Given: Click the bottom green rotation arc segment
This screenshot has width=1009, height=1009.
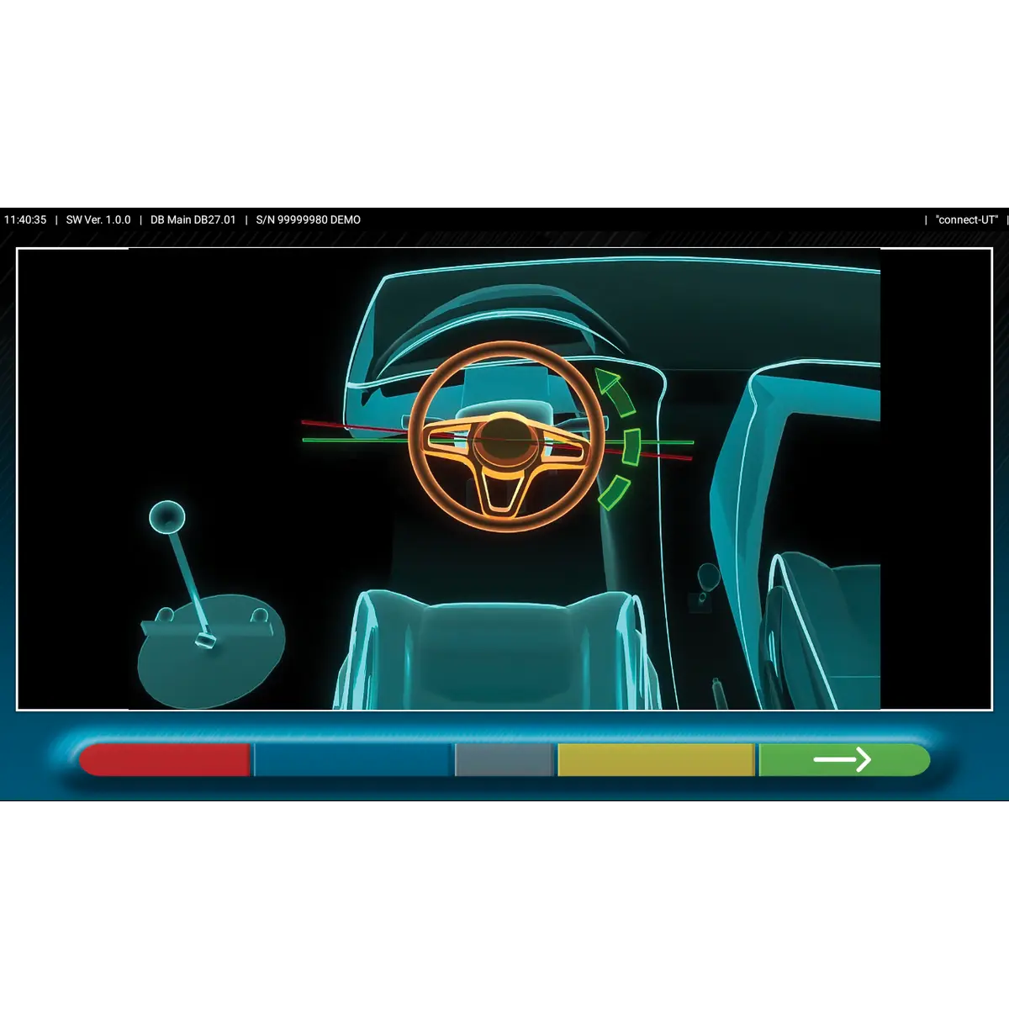Looking at the screenshot, I should tap(614, 493).
